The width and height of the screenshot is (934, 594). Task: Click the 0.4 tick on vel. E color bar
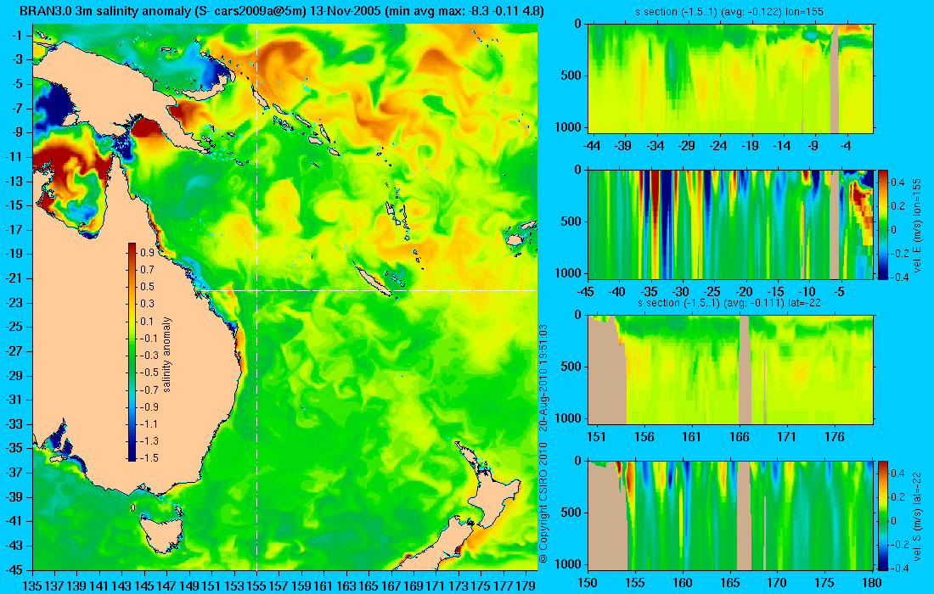897,182
